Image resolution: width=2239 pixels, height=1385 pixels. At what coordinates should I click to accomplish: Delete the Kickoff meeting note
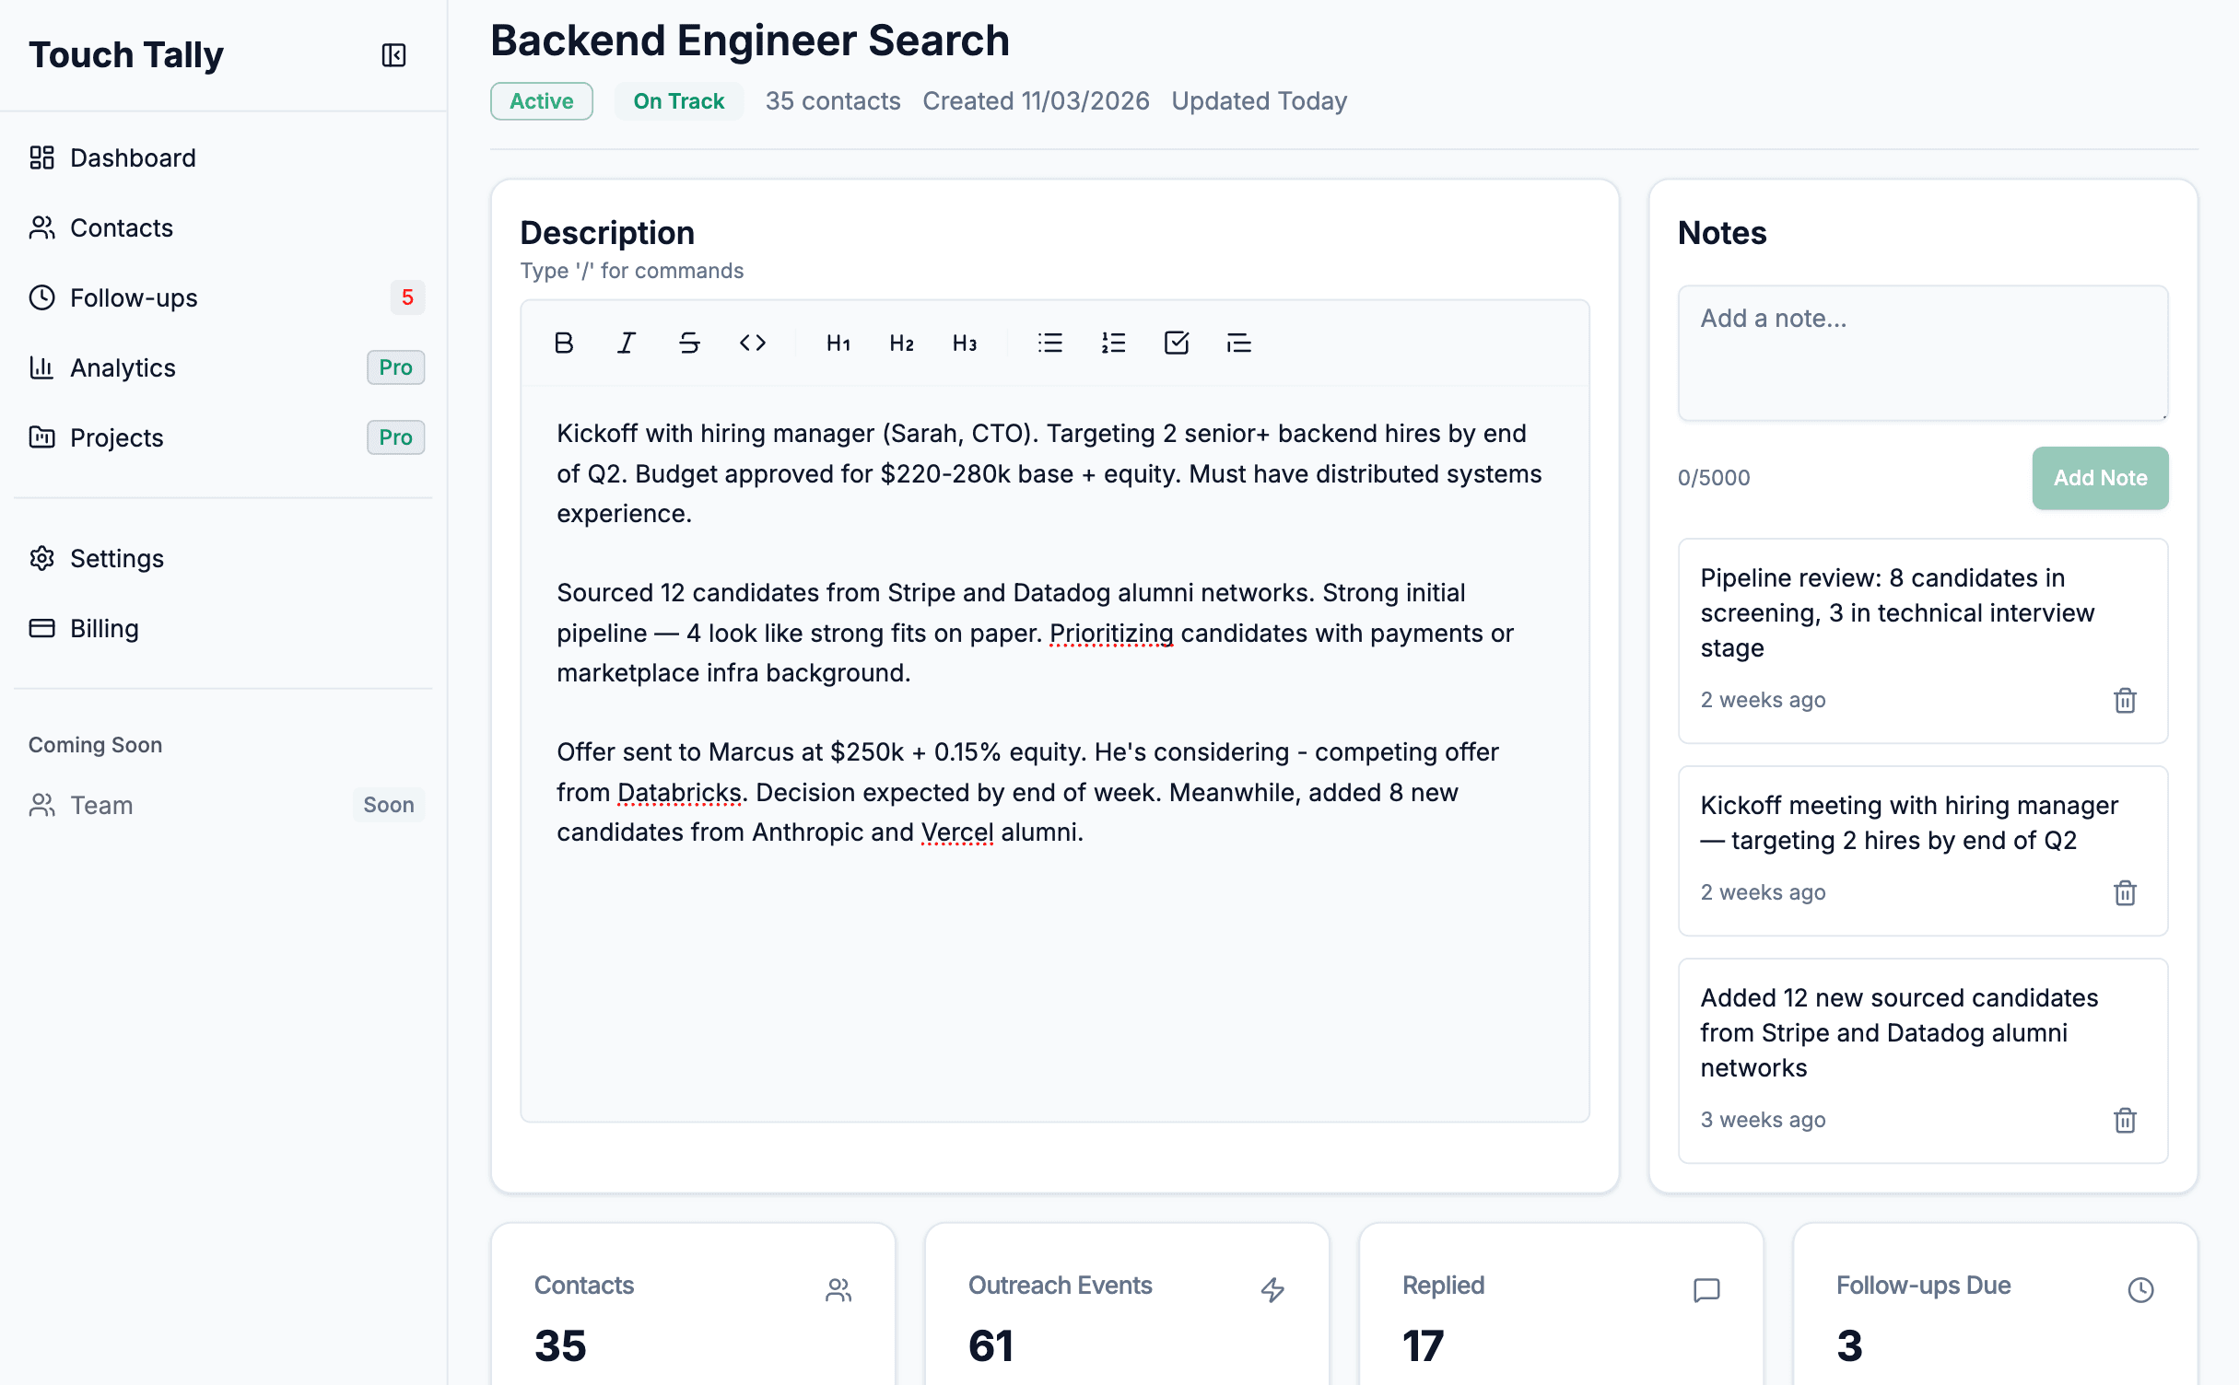(2125, 892)
